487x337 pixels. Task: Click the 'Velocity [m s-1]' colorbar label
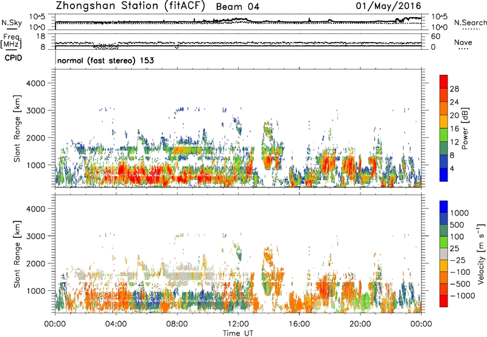481,254
